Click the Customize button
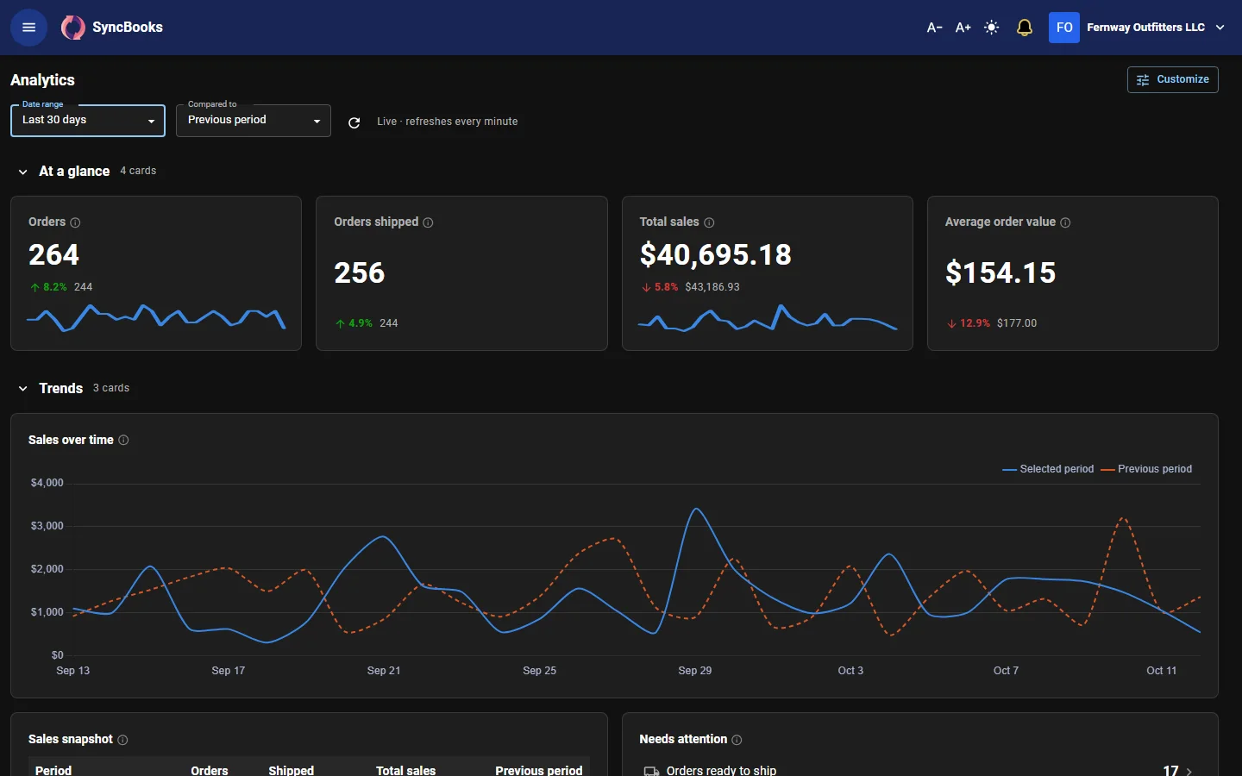The height and width of the screenshot is (776, 1242). coord(1173,79)
